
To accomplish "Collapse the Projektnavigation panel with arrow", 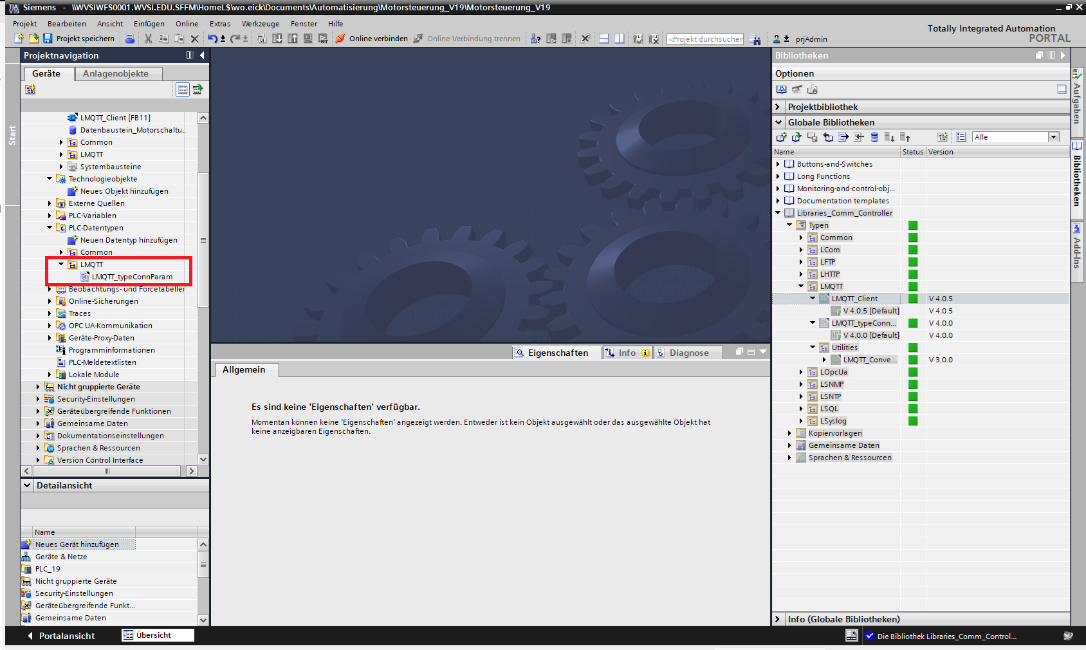I will pyautogui.click(x=203, y=55).
